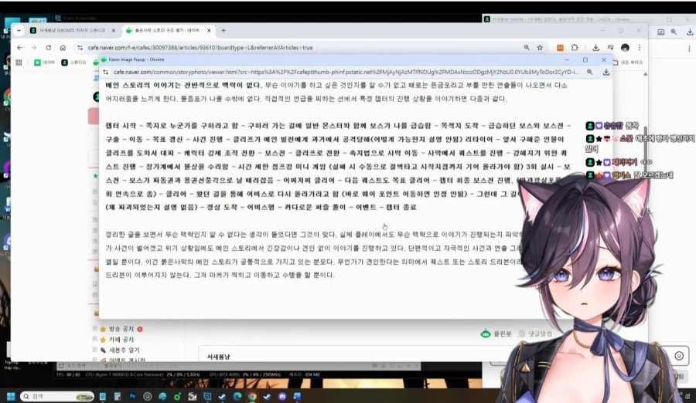Open the orange extension icon
Viewport: 696px width, 403px height.
(x=560, y=47)
